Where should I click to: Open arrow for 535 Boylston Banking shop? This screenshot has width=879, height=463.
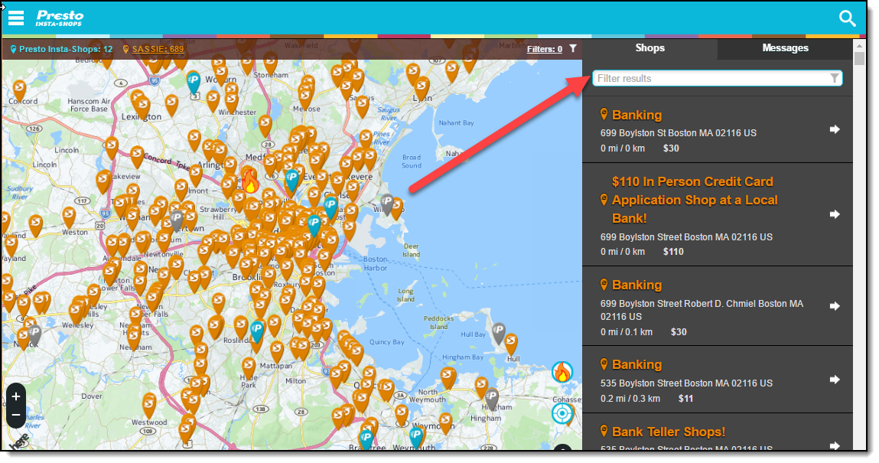(835, 380)
